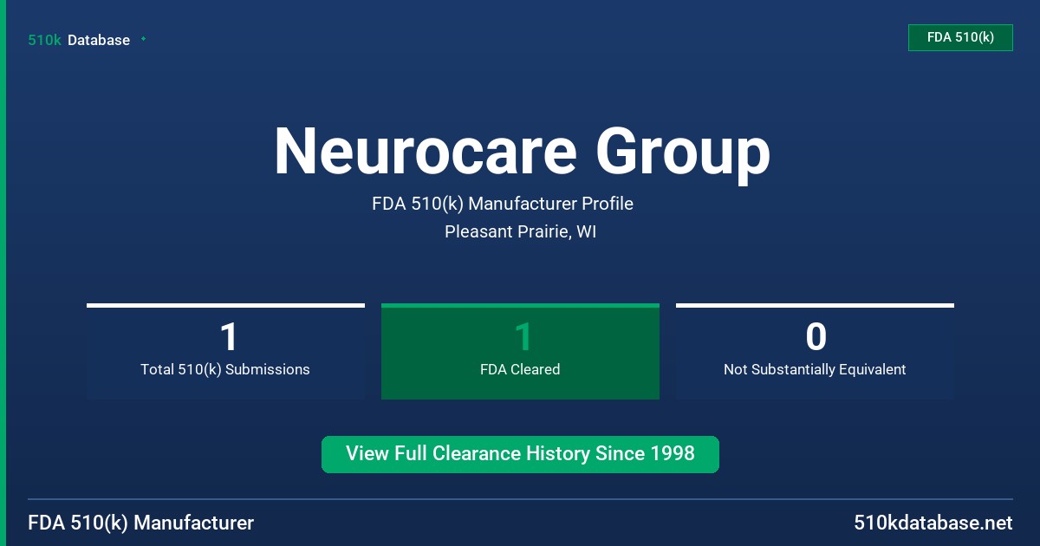This screenshot has height=546, width=1040.
Task: Select the Not Substantially Equivalent card
Action: click(x=815, y=351)
